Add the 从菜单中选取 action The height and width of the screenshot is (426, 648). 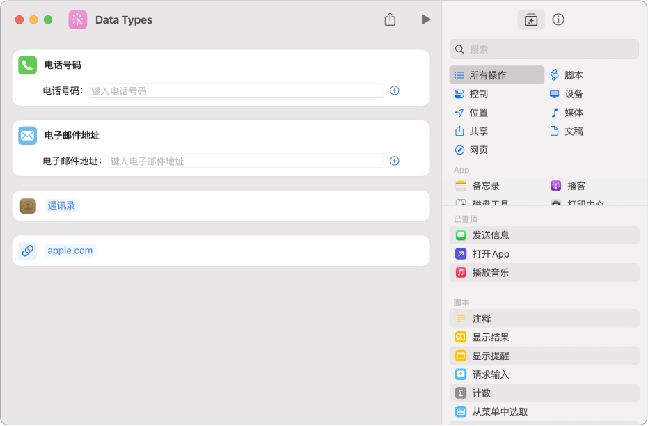544,411
